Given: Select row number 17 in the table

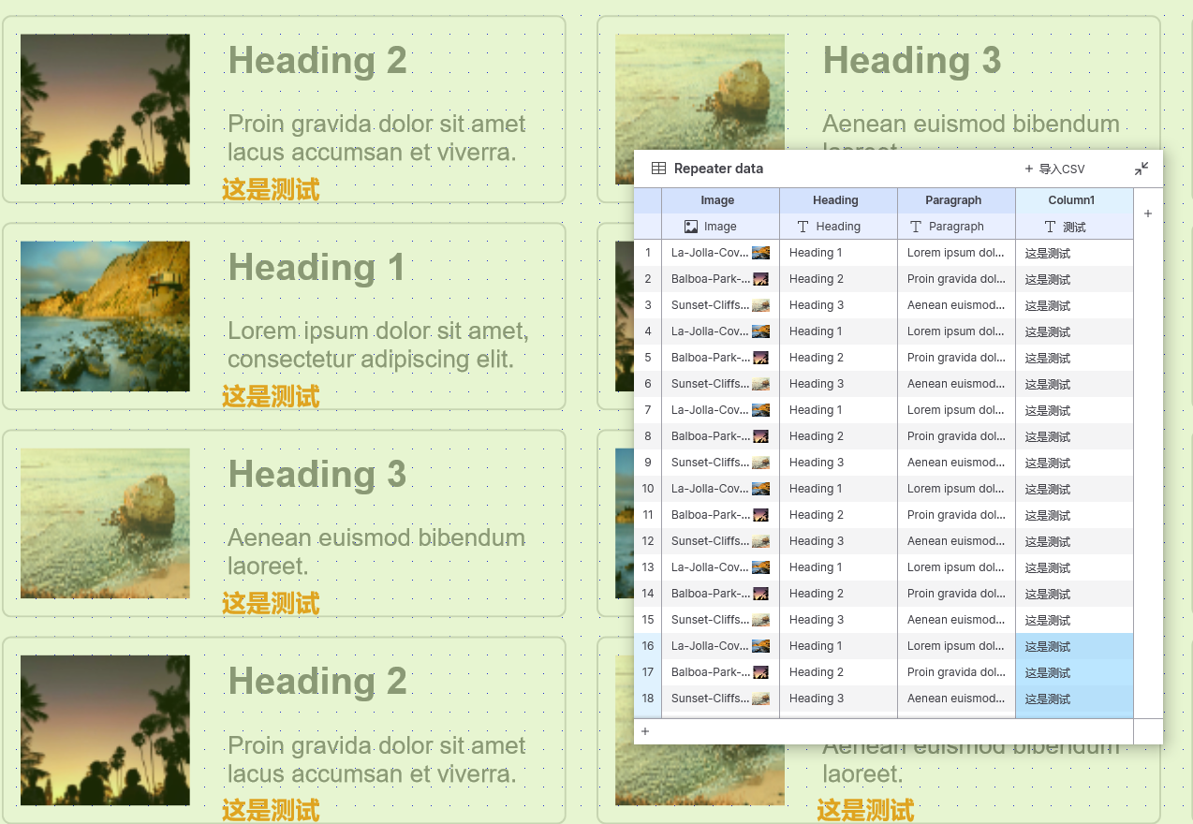Looking at the screenshot, I should [x=648, y=672].
